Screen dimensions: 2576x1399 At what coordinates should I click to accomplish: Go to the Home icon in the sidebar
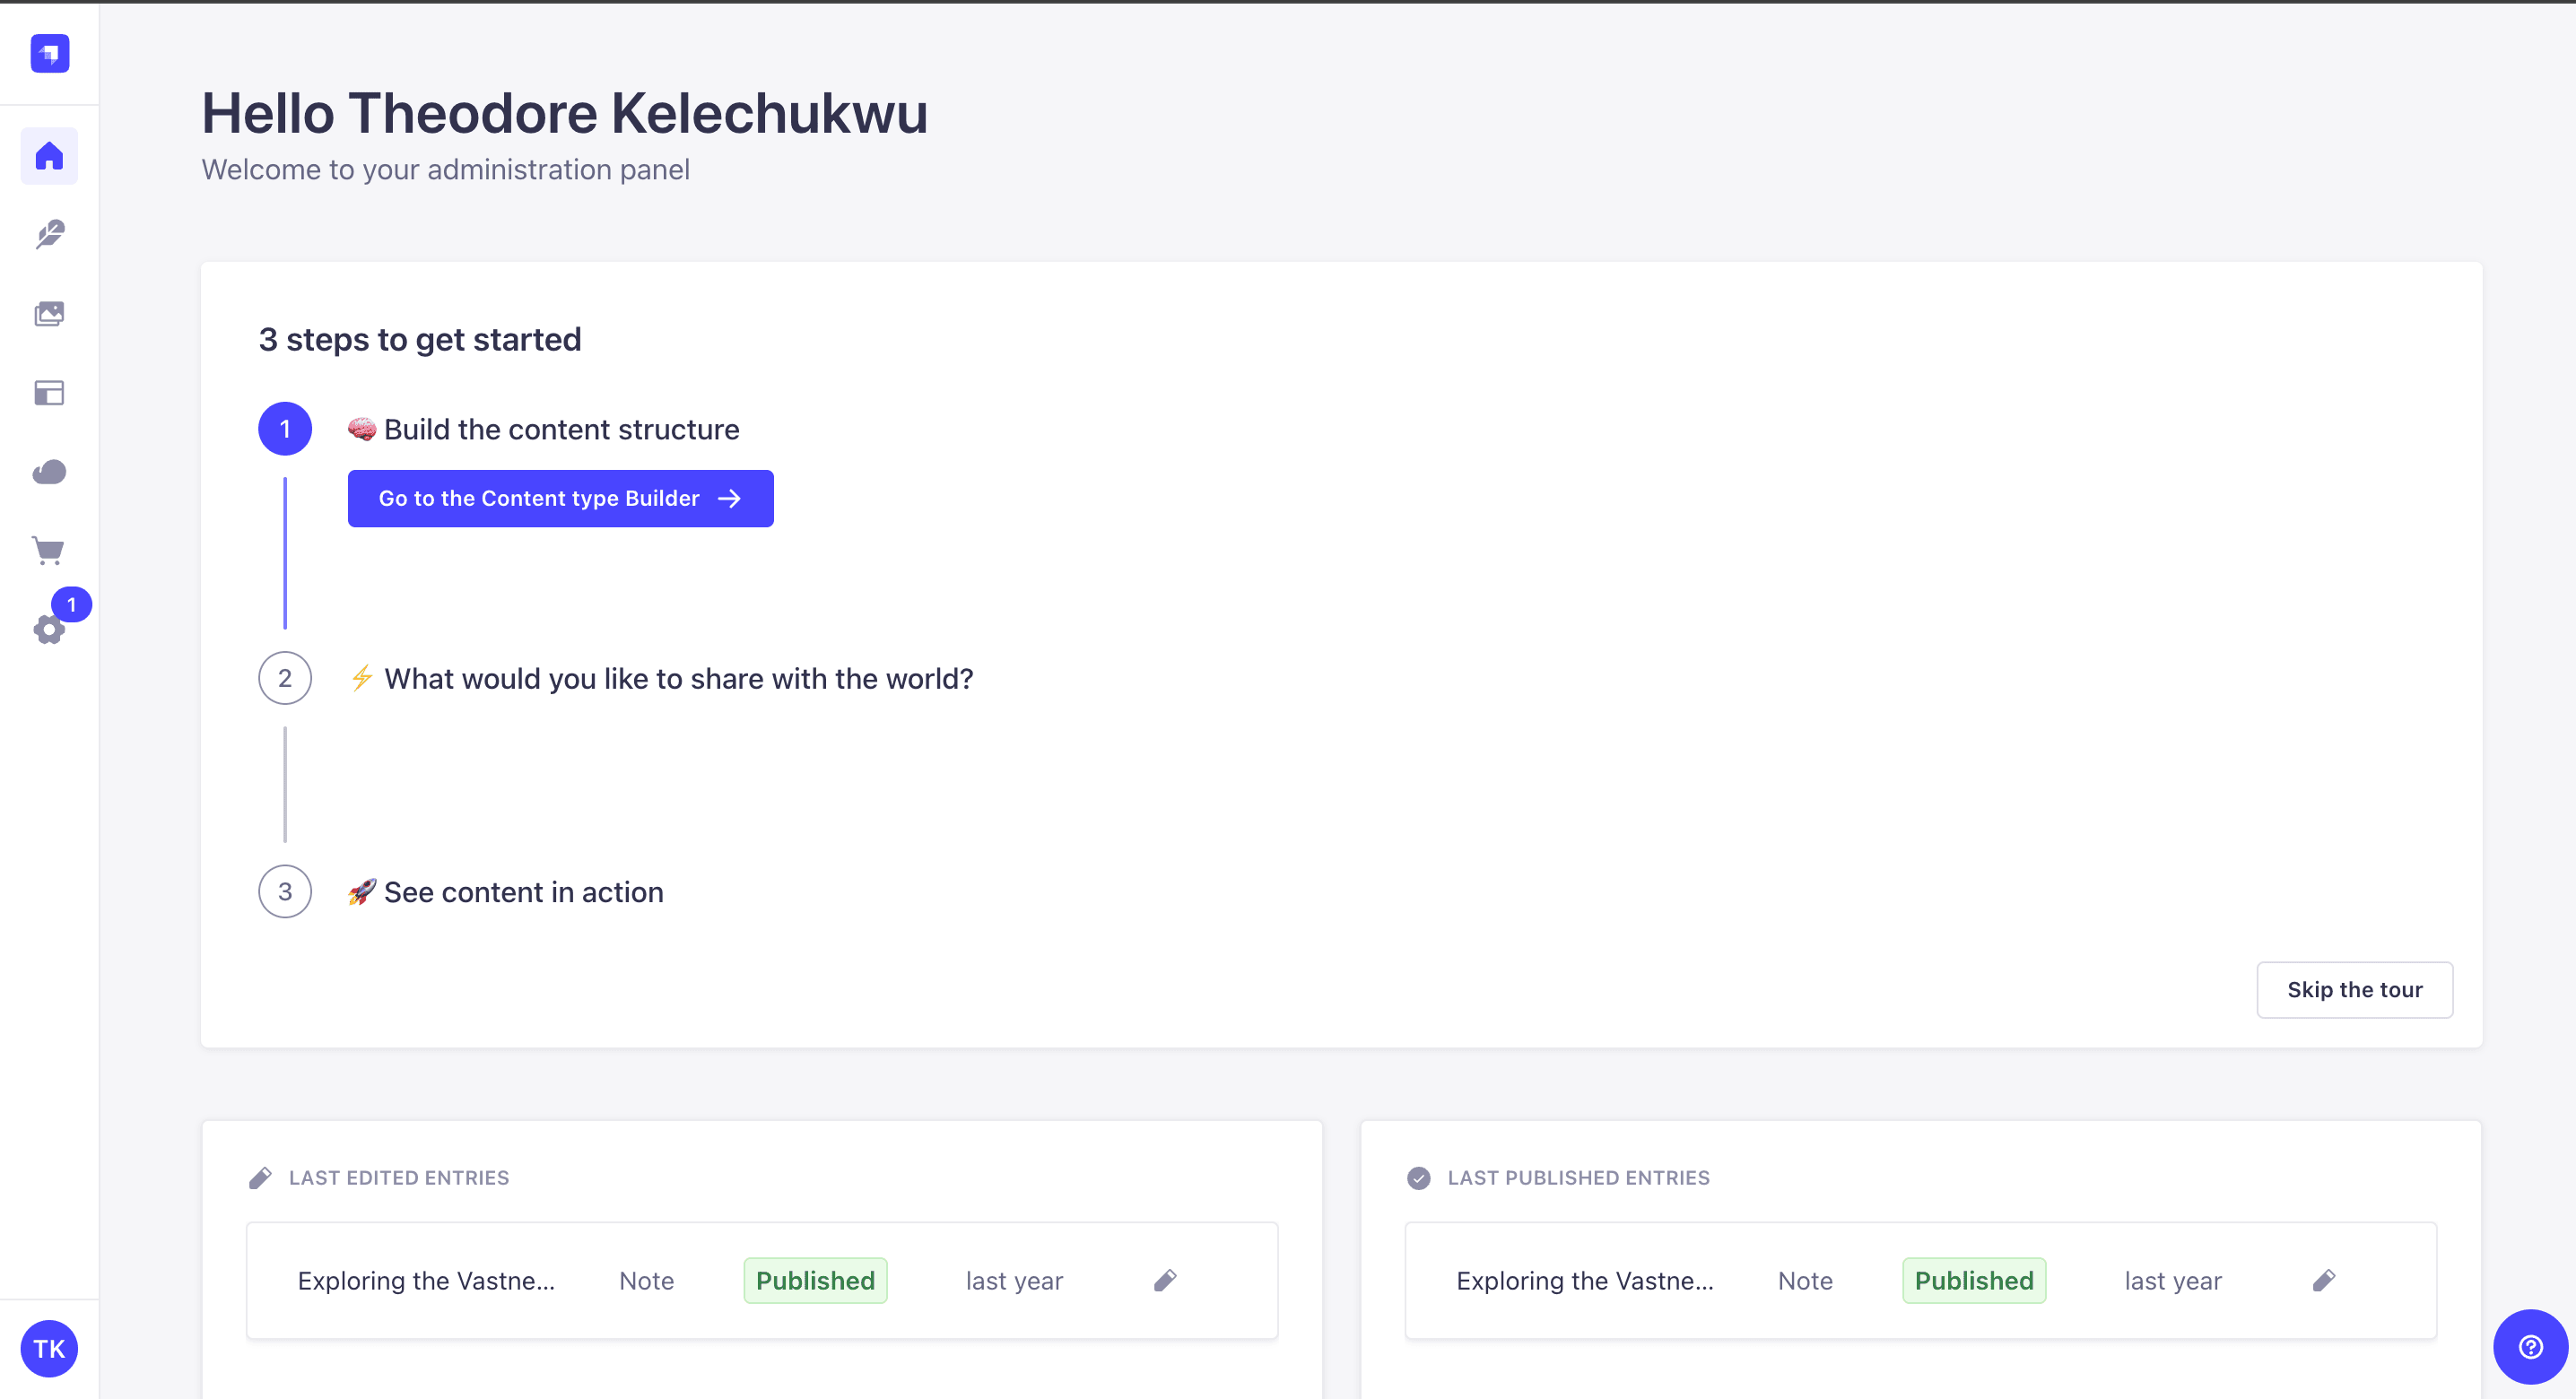(49, 156)
